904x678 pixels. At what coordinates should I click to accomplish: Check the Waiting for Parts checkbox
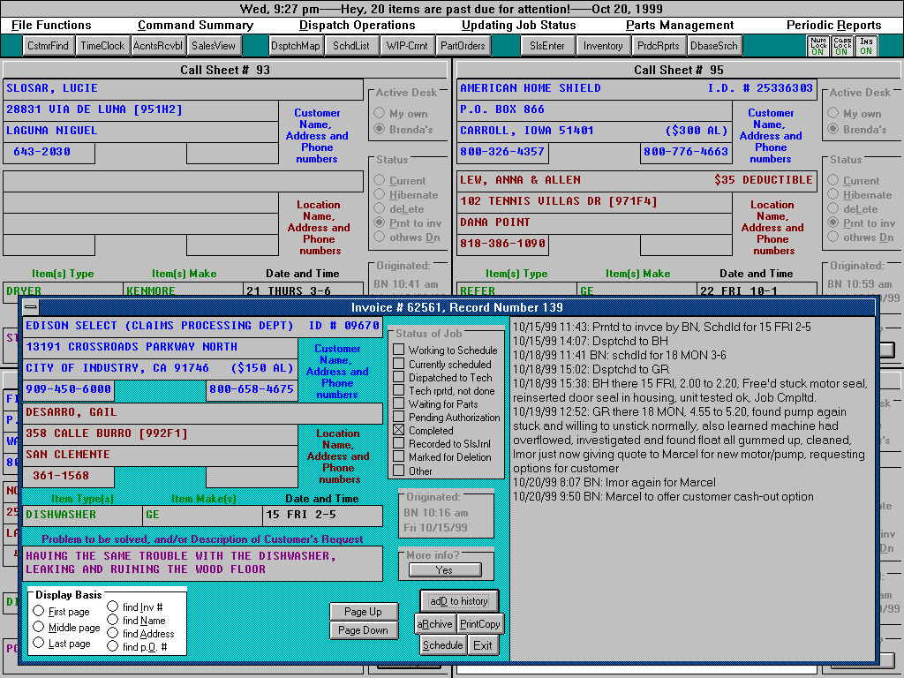pyautogui.click(x=399, y=404)
